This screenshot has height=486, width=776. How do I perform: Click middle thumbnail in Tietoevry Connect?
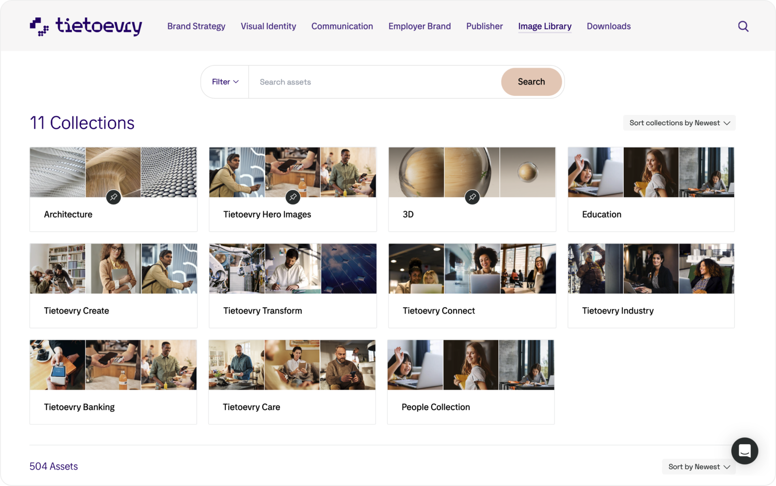point(472,268)
